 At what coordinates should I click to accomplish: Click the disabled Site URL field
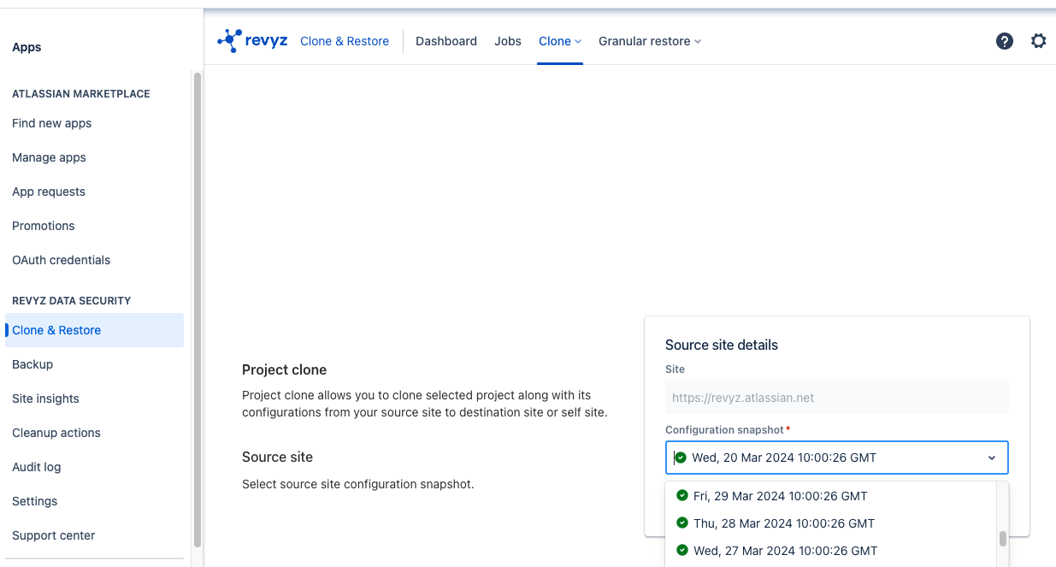[836, 398]
